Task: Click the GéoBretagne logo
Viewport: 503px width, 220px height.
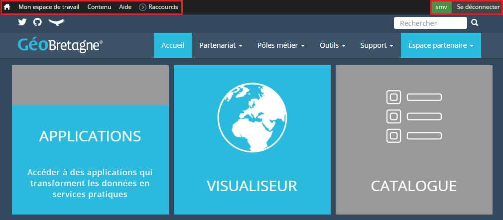Action: 60,45
